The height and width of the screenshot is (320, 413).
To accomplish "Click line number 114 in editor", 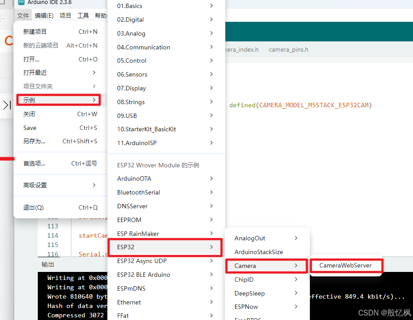I will [x=52, y=235].
